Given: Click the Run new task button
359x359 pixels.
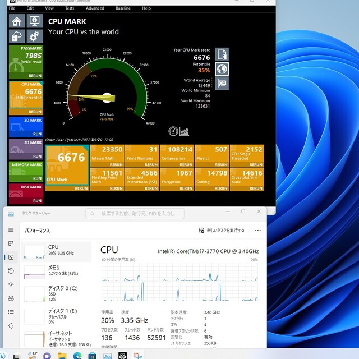Looking at the screenshot, I should tap(222, 231).
